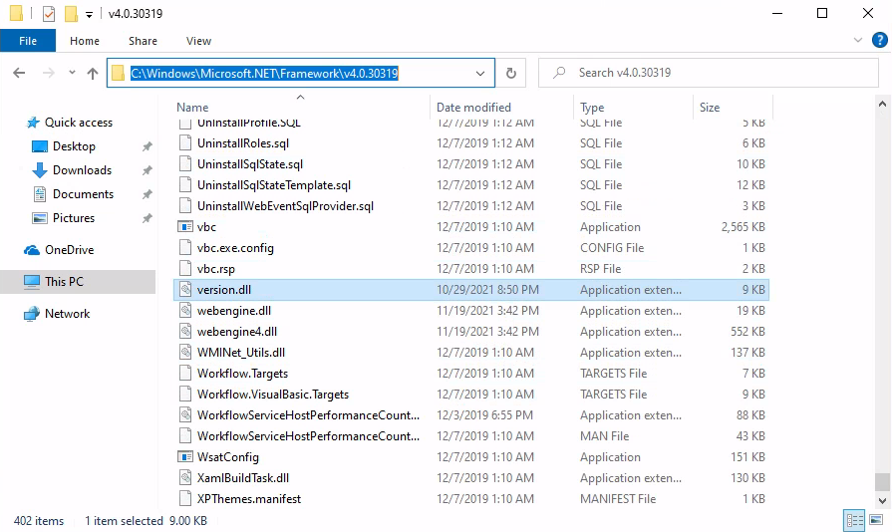
Task: Select the 88 KB WorkflowServiceHostPerformanceCount file
Action: (308, 415)
